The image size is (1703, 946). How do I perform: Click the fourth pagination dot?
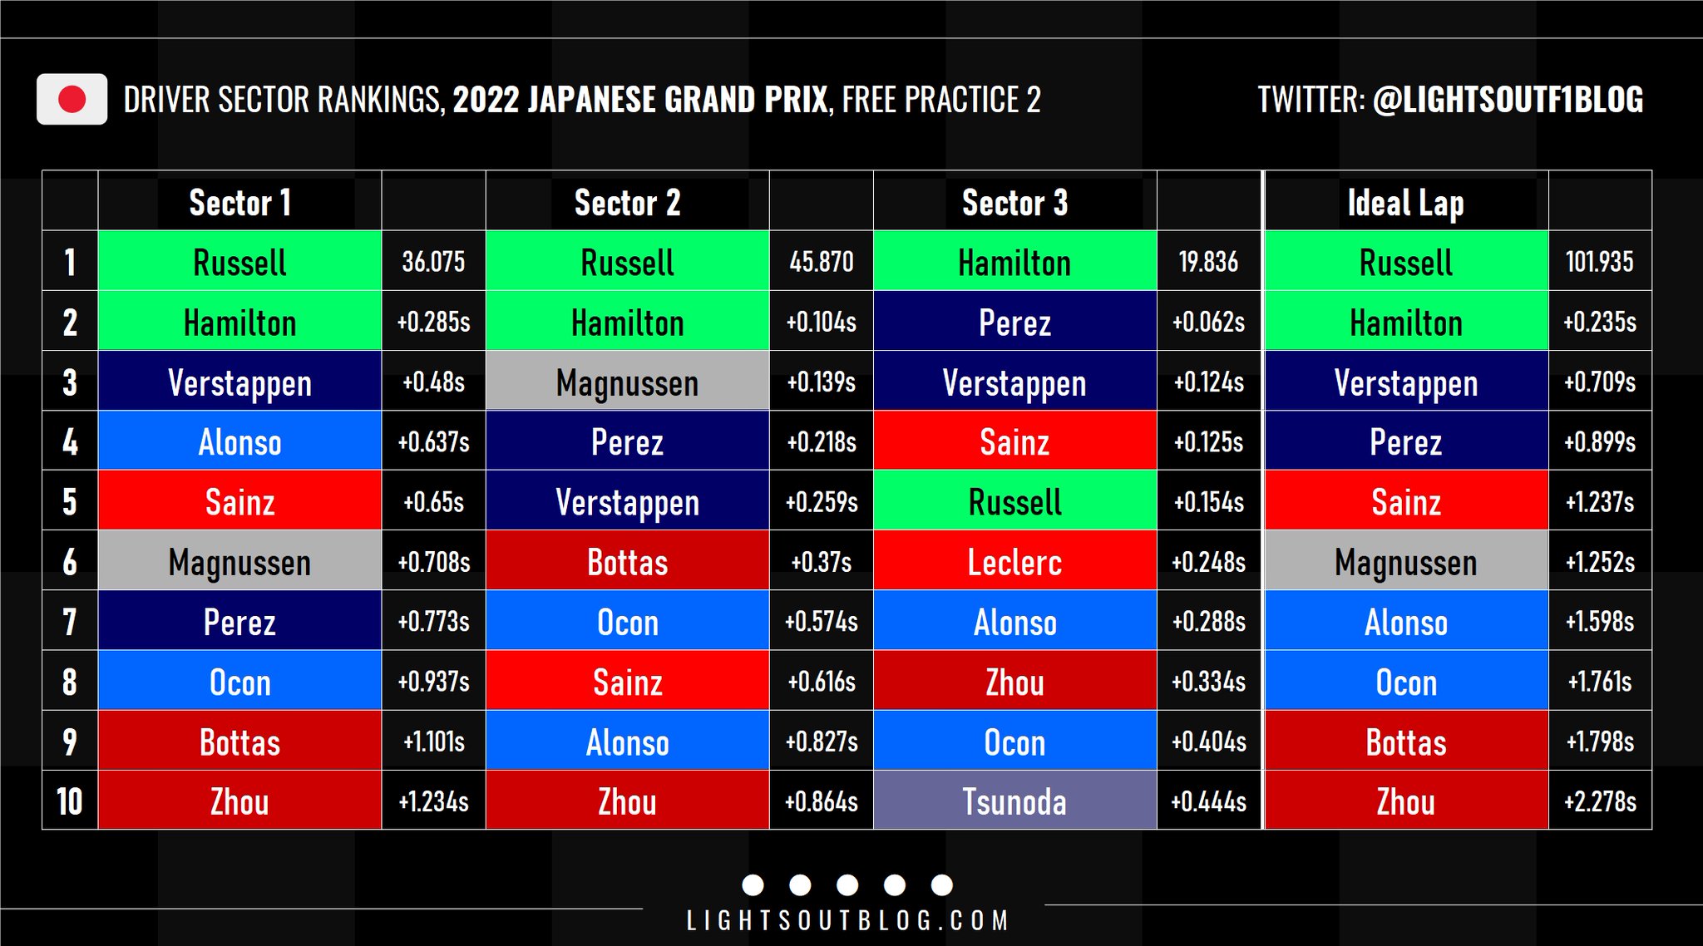pos(895,884)
